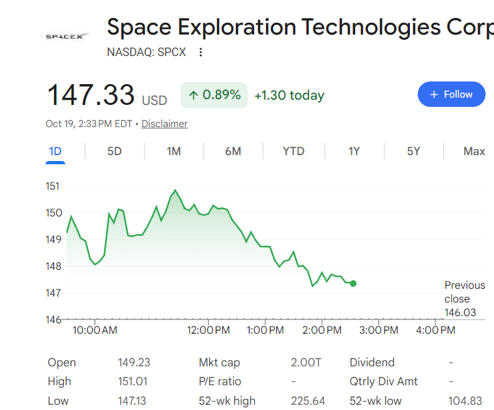Switch to the 5Y chart range
This screenshot has width=494, height=410.
click(x=413, y=151)
